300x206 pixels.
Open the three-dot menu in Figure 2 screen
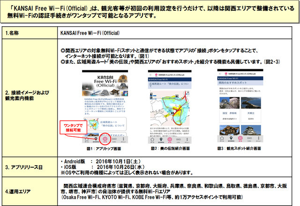point(187,140)
